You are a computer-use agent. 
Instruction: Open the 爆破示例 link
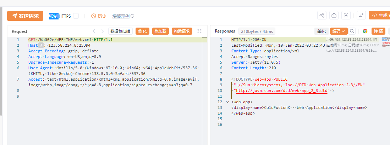(x=121, y=16)
